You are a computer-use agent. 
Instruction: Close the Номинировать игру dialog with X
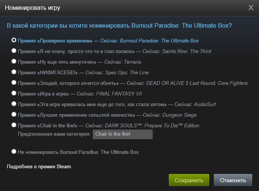pyautogui.click(x=251, y=7)
